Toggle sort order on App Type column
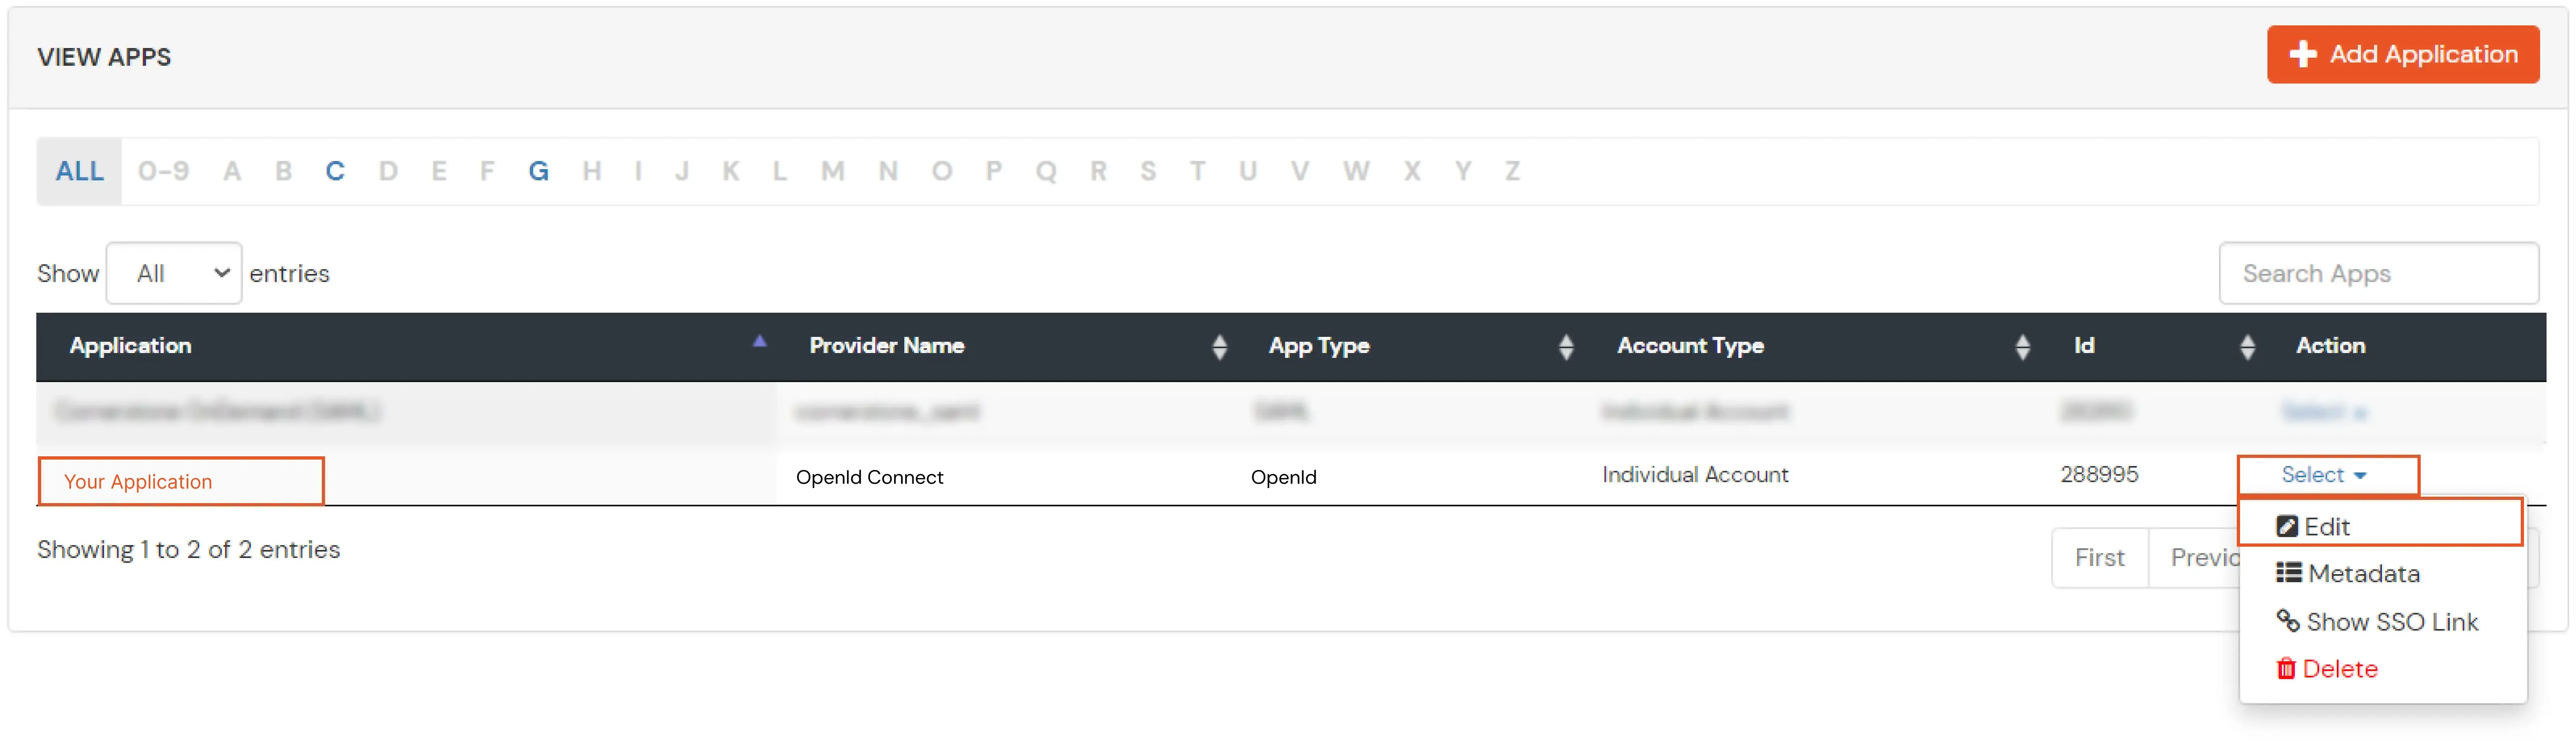 click(1567, 346)
